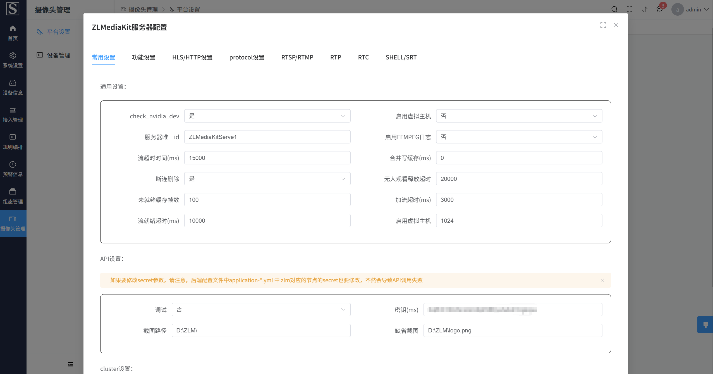Click 设备管理 in the left menu

[x=58, y=55]
